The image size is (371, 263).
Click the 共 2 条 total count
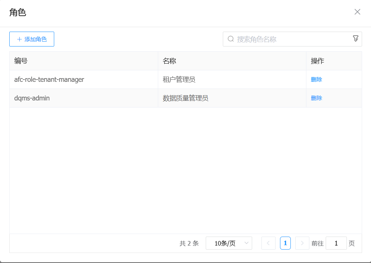(189, 243)
